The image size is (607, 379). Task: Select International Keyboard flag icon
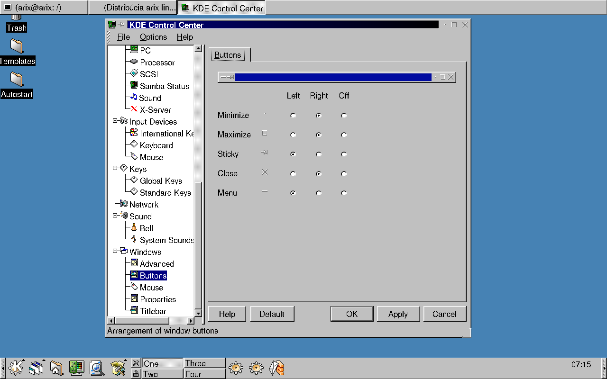coord(134,133)
